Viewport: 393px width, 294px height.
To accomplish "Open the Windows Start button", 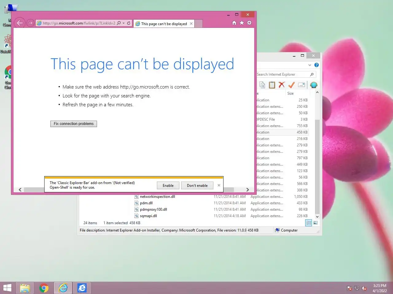I will [7, 288].
